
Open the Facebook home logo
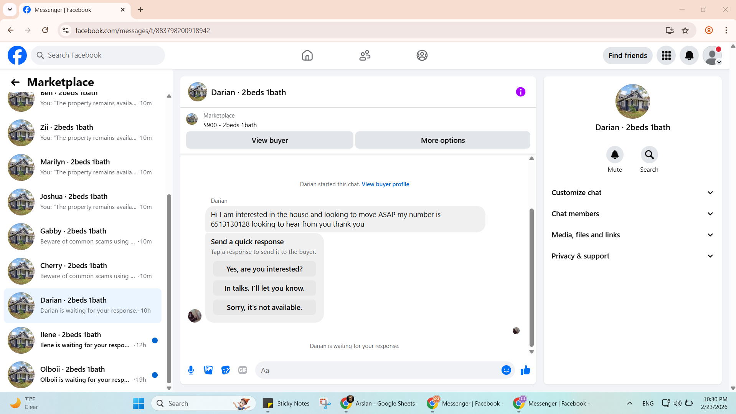pos(17,55)
